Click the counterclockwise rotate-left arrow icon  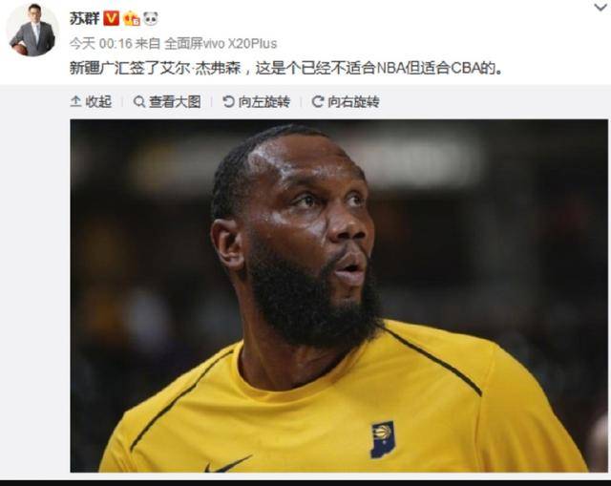pos(228,102)
